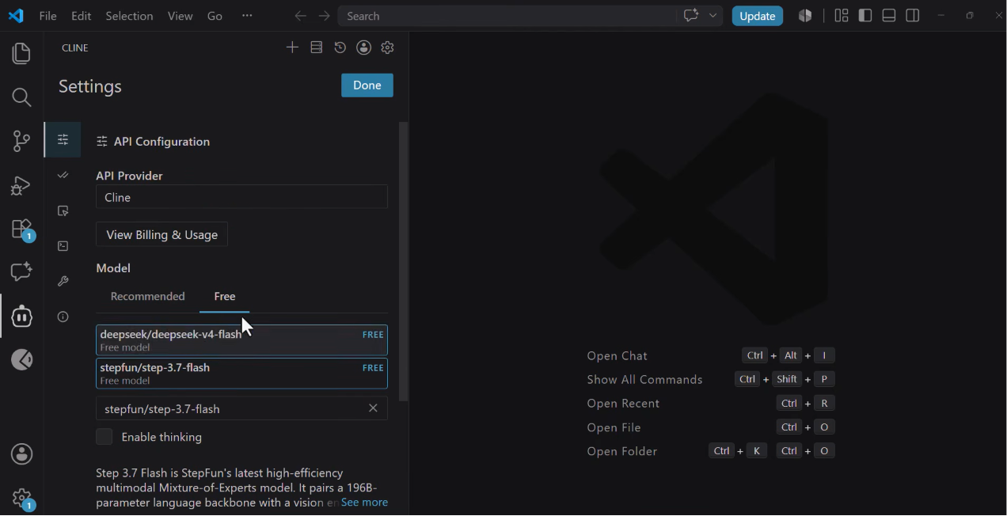Click the API Configuration heading text
The height and width of the screenshot is (516, 1007).
(161, 142)
